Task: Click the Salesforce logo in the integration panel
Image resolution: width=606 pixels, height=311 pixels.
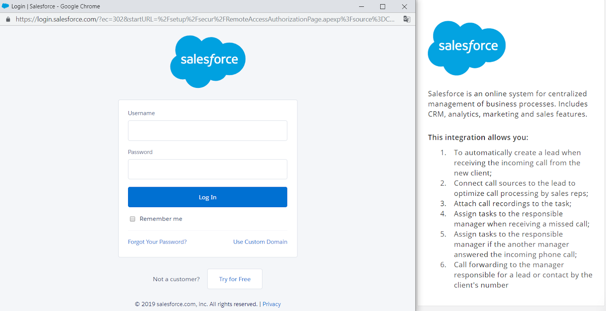Action: coord(467,48)
